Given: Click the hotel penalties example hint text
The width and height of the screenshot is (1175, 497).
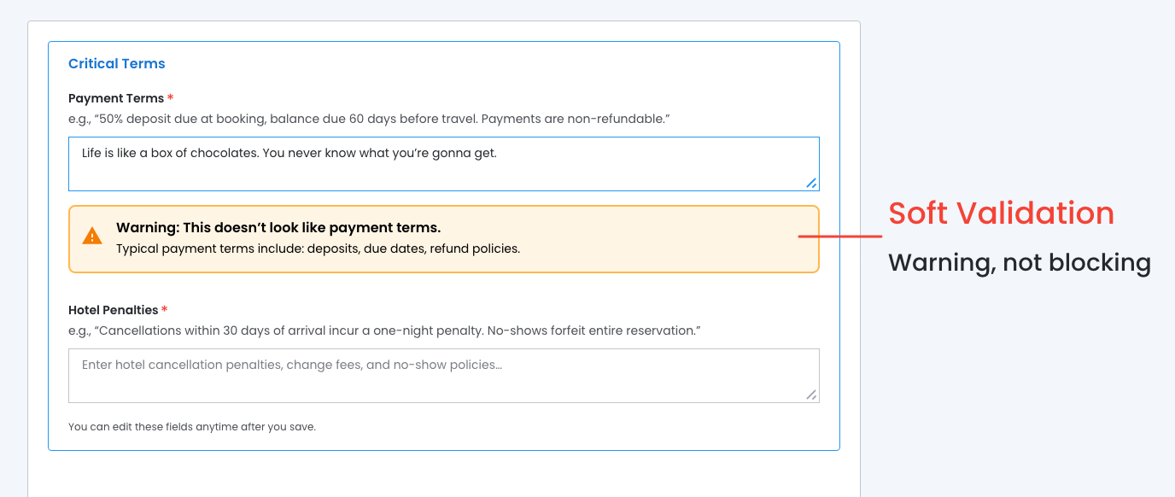Looking at the screenshot, I should click(384, 330).
